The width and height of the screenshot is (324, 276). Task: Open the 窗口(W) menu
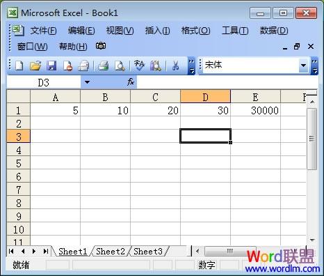(32, 47)
